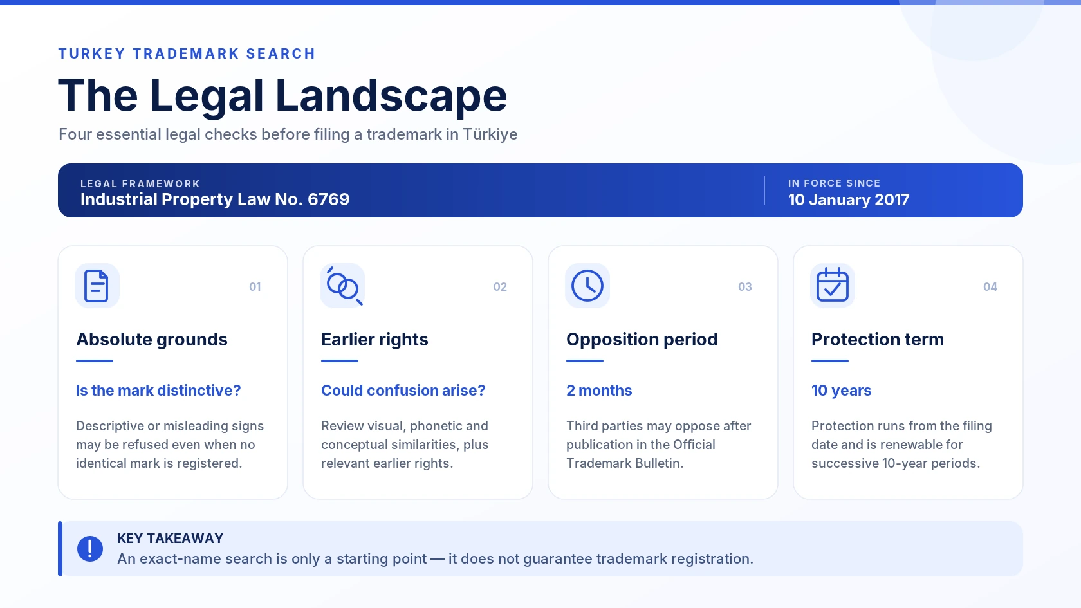
Task: Click the 'Protection runs from the filing' description
Action: [x=901, y=445]
